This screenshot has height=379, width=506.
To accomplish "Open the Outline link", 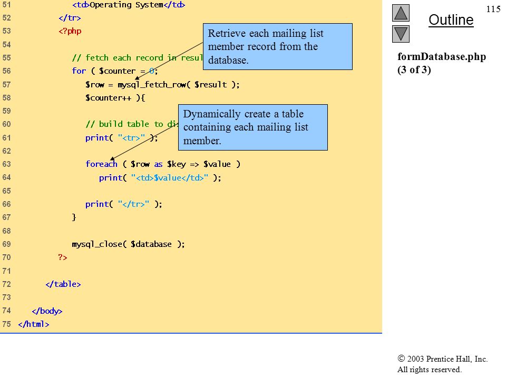I will [x=451, y=20].
